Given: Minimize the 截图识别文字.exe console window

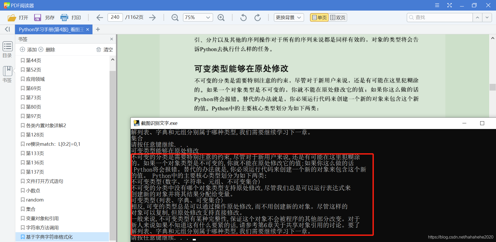Looking at the screenshot, I should [464, 123].
